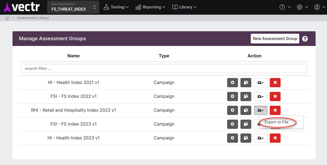Open settings for FSI - FS Index 2023 v1
327x165 pixels.
coord(233,124)
